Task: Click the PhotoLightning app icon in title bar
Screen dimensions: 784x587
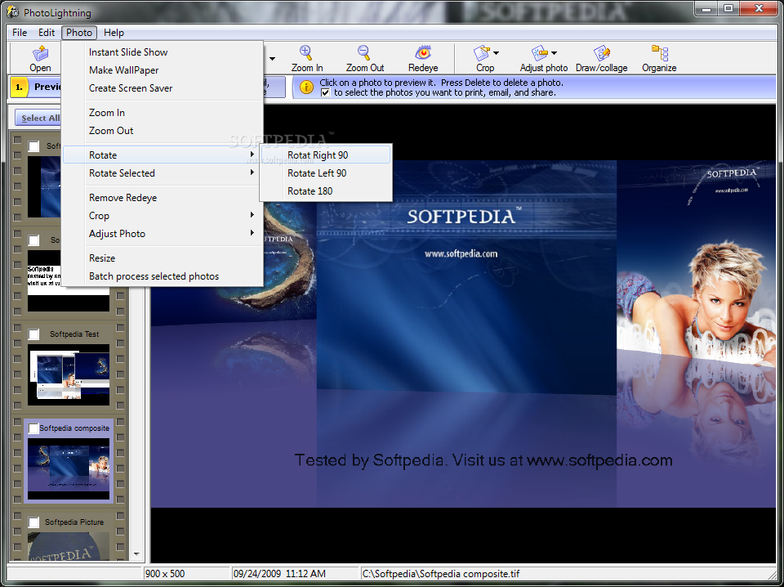Action: 12,11
